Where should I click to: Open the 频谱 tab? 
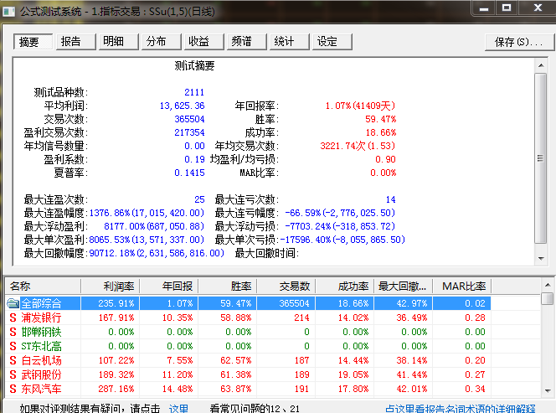(241, 42)
